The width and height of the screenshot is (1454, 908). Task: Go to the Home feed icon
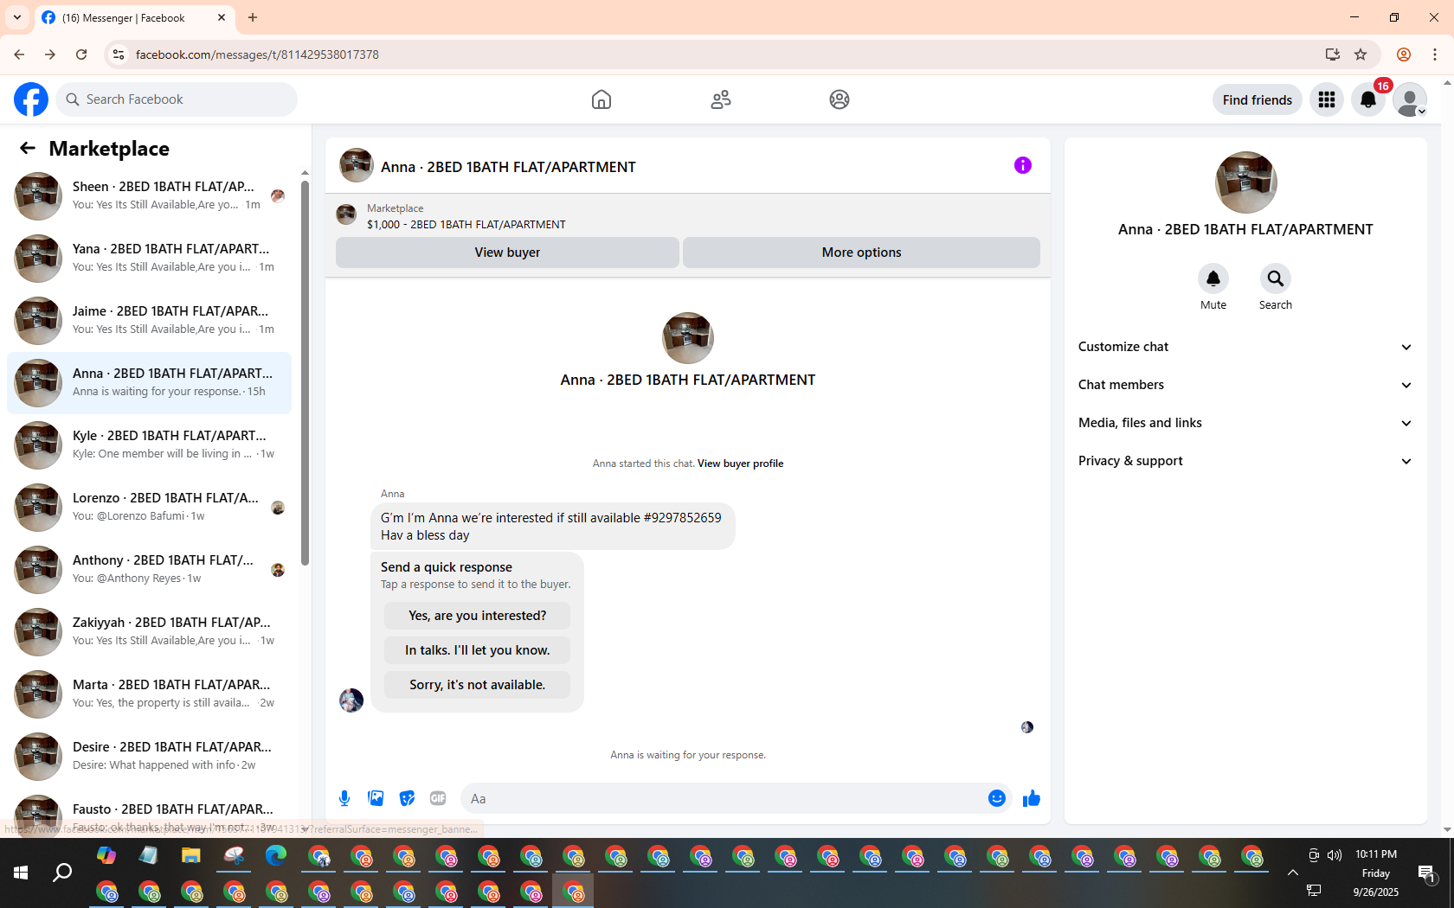tap(602, 99)
